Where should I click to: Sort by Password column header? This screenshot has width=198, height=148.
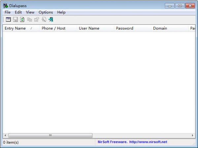(132, 28)
